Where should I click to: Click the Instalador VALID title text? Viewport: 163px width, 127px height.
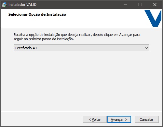click(22, 5)
